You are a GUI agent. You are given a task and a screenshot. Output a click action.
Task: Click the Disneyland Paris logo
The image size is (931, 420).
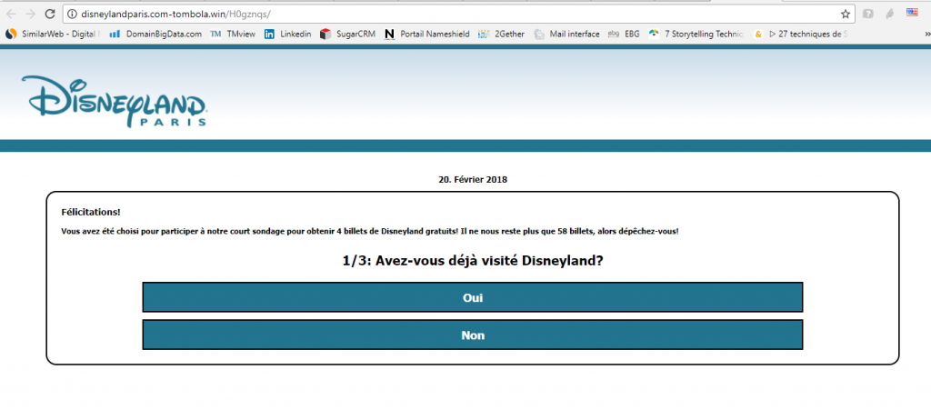(x=114, y=101)
